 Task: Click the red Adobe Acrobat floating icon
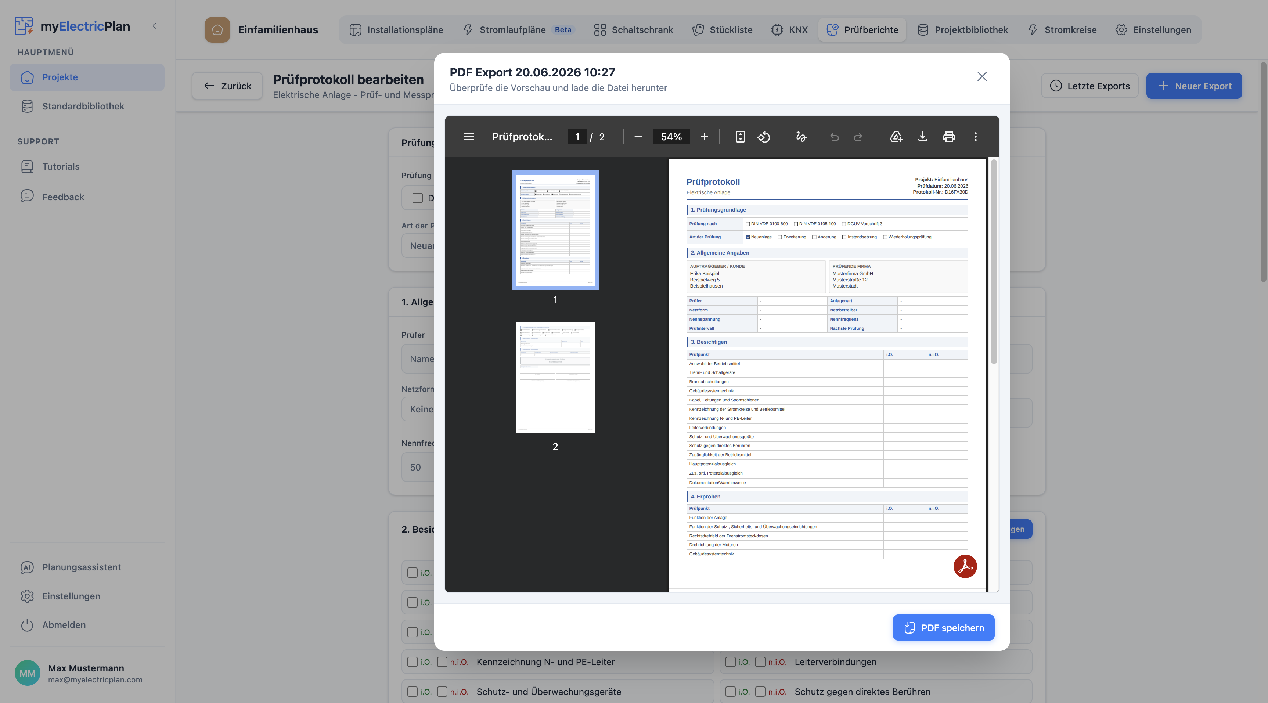click(x=965, y=566)
